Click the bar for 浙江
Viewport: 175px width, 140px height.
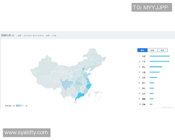[156, 67]
